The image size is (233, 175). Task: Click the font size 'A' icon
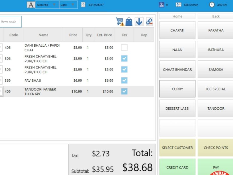(x=31, y=5)
